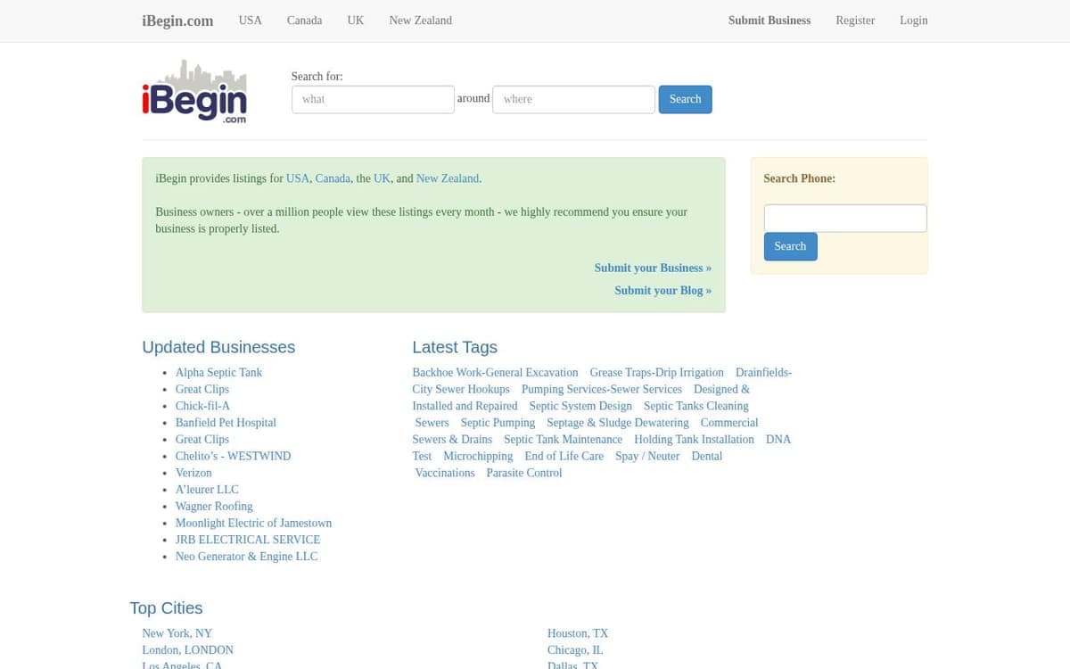Image resolution: width=1070 pixels, height=669 pixels.
Task: Open the Banfield Pet Hospital listing
Action: pos(226,423)
